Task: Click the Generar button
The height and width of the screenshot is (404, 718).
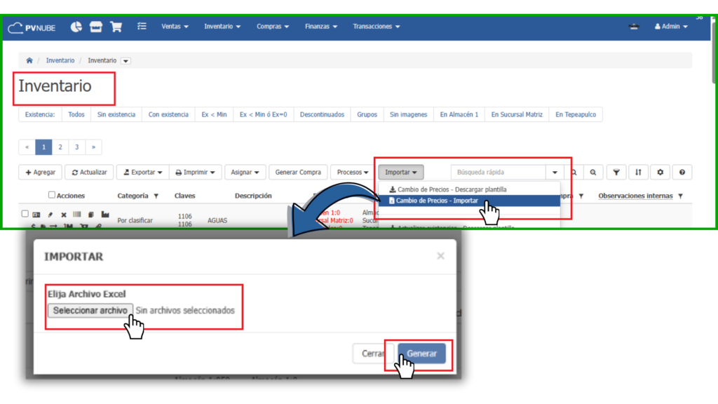Action: pyautogui.click(x=421, y=353)
